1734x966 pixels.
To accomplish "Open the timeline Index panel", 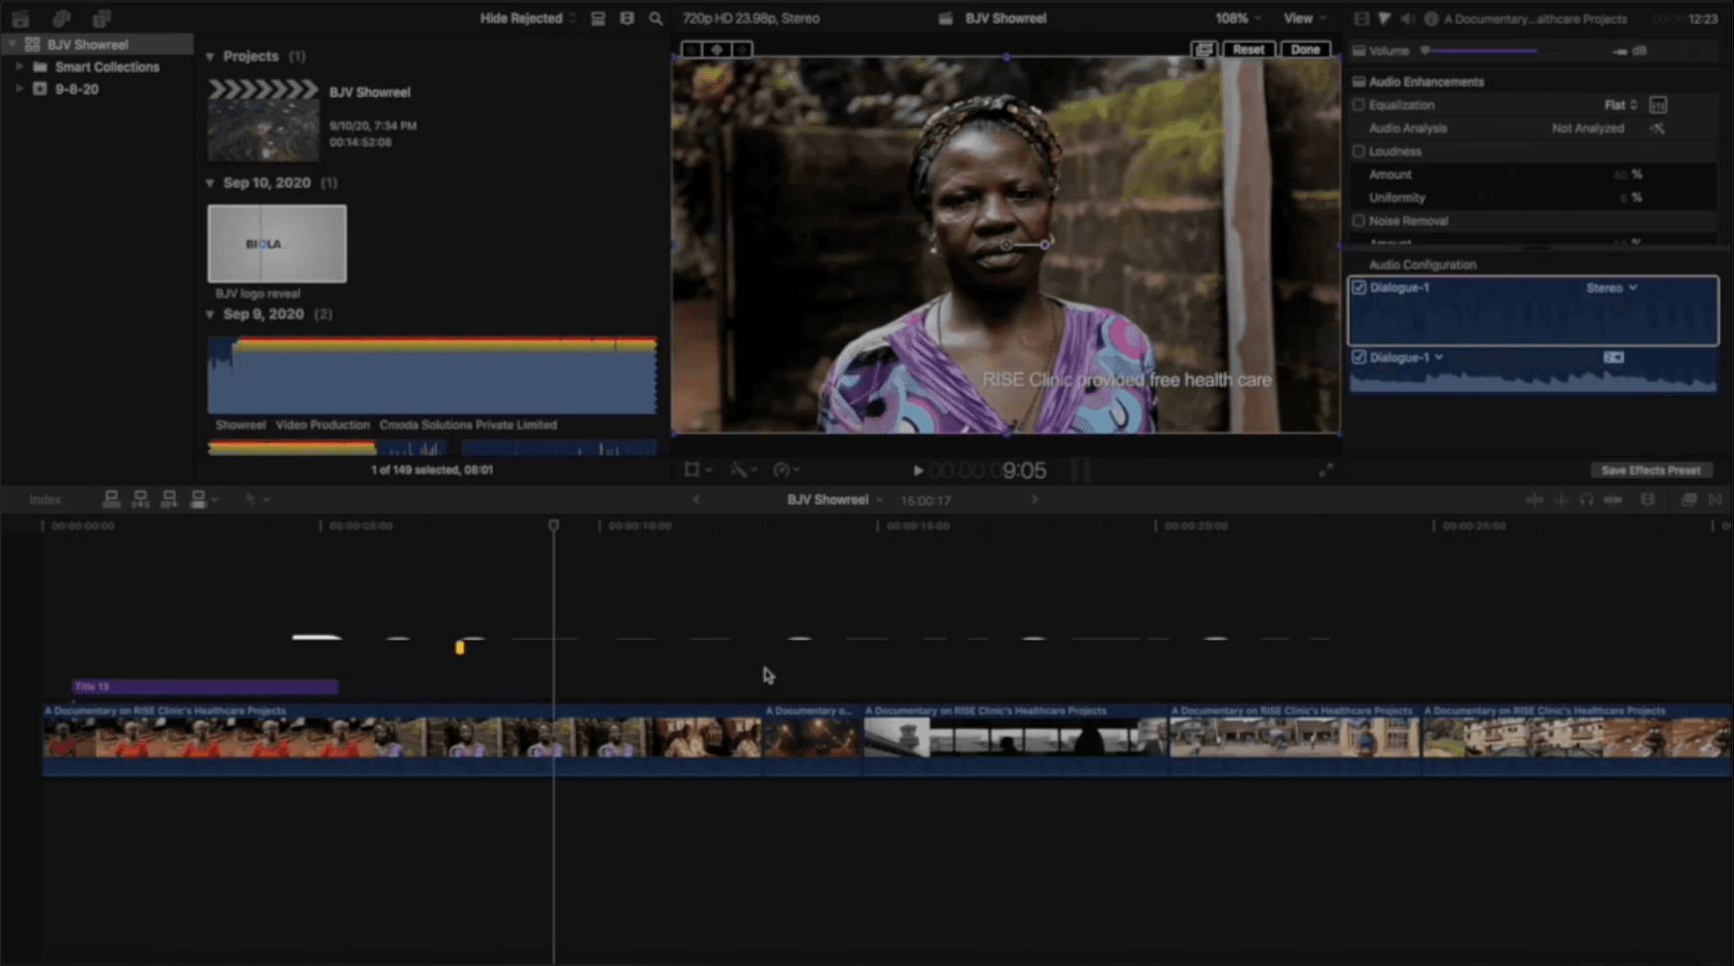I will click(45, 500).
